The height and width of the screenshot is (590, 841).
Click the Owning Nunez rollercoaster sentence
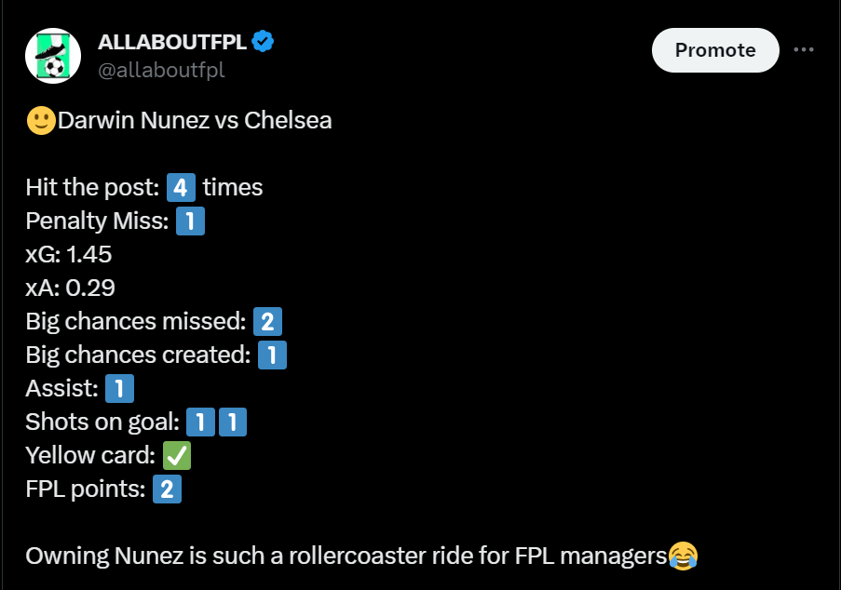coord(346,556)
